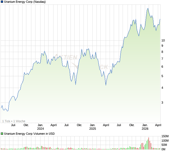Click the '2026' year label on the axis

(145, 129)
